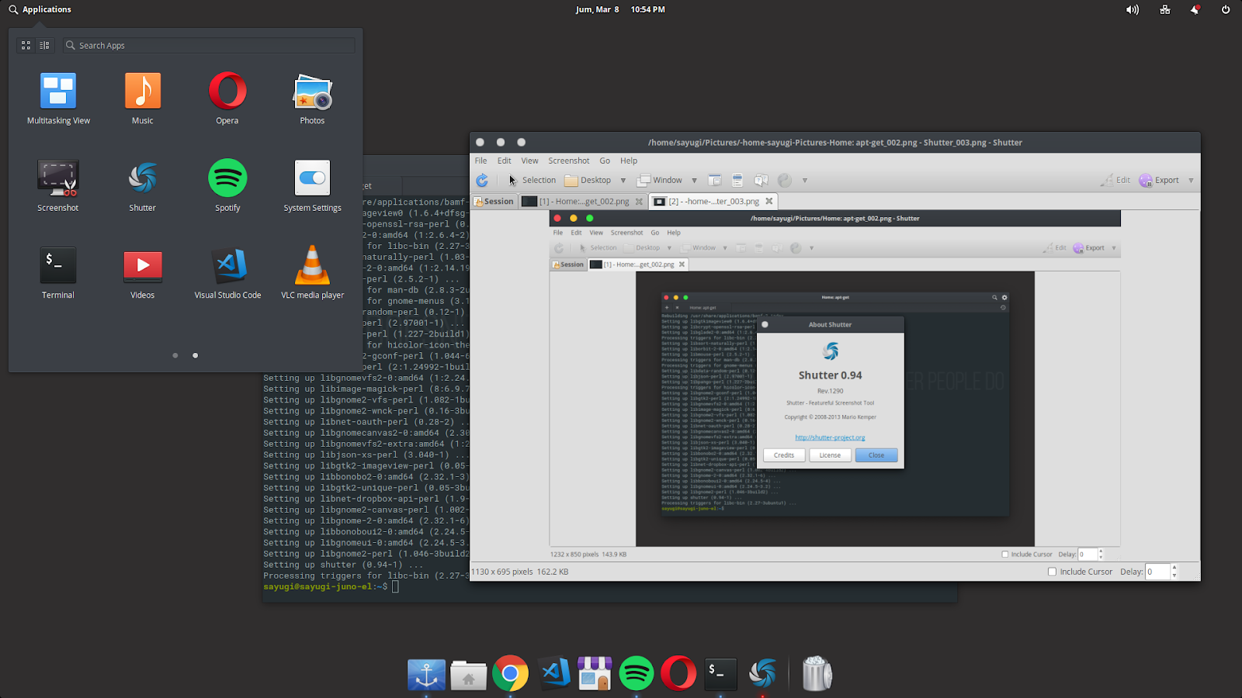1242x698 pixels.
Task: Enable the Include Cursor checkbox
Action: tap(1053, 572)
